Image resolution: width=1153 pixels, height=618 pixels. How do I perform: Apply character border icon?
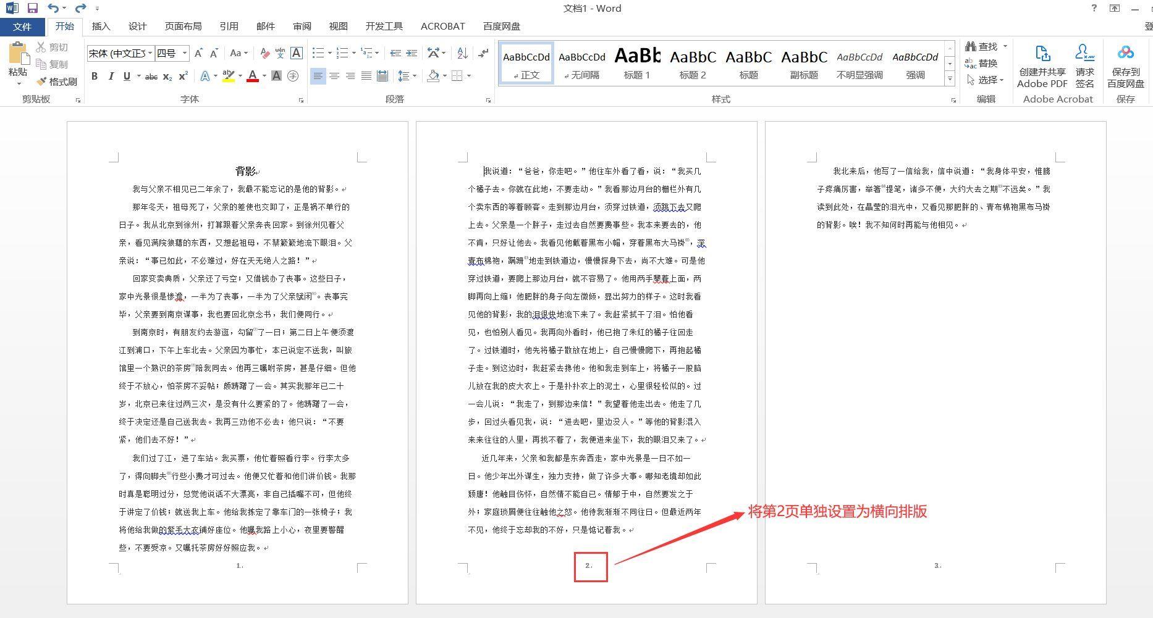[x=296, y=54]
